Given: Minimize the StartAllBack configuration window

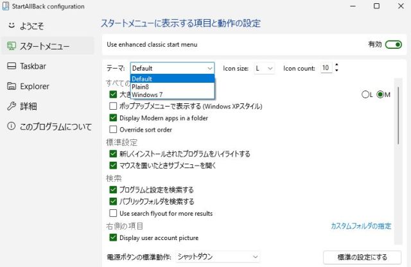Looking at the screenshot, I should (353, 6).
